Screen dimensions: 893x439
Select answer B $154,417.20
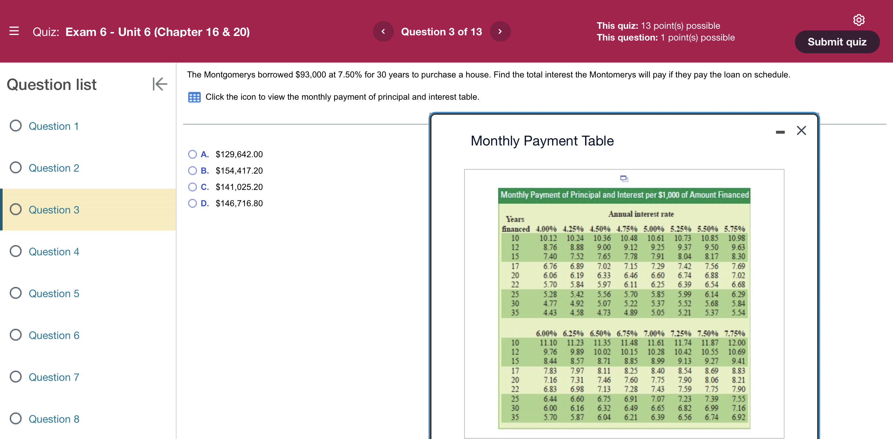(193, 171)
